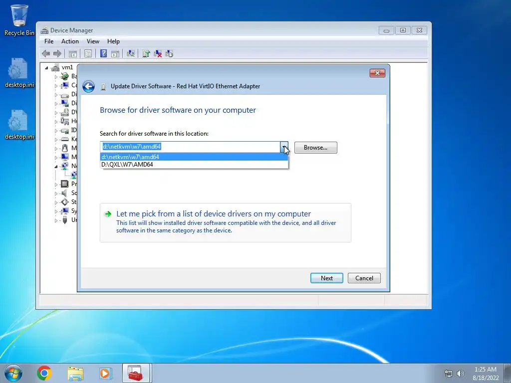511x383 pixels.
Task: Click the Keyboards category icon in device tree
Action: click(65, 139)
